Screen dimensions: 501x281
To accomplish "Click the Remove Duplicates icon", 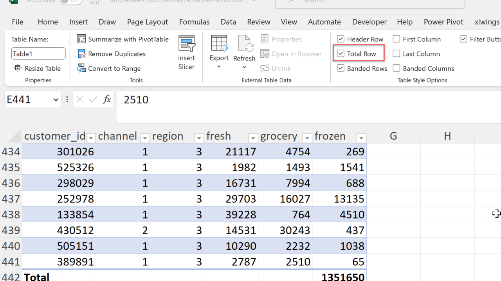I will (x=81, y=54).
